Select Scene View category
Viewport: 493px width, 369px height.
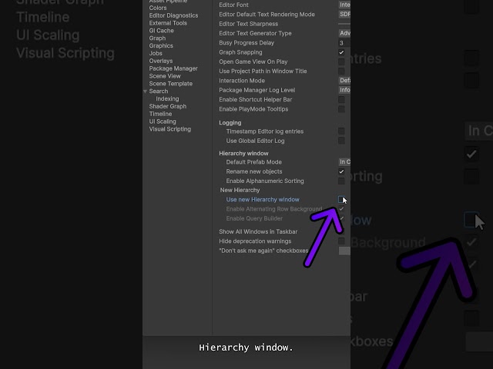pos(165,76)
